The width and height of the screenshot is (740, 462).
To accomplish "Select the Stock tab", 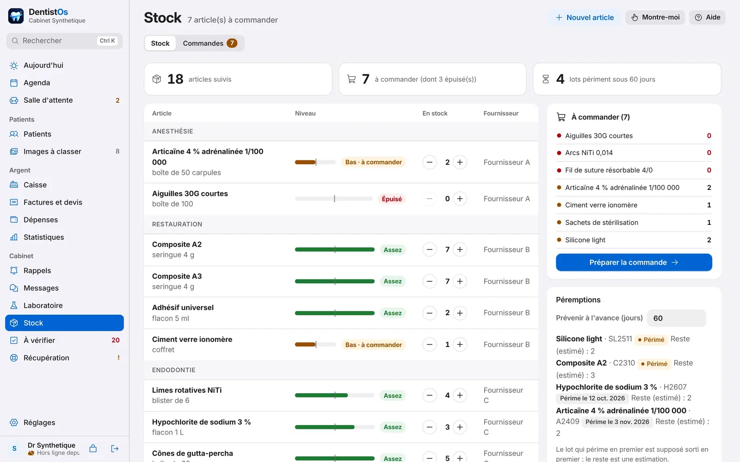I will 160,43.
